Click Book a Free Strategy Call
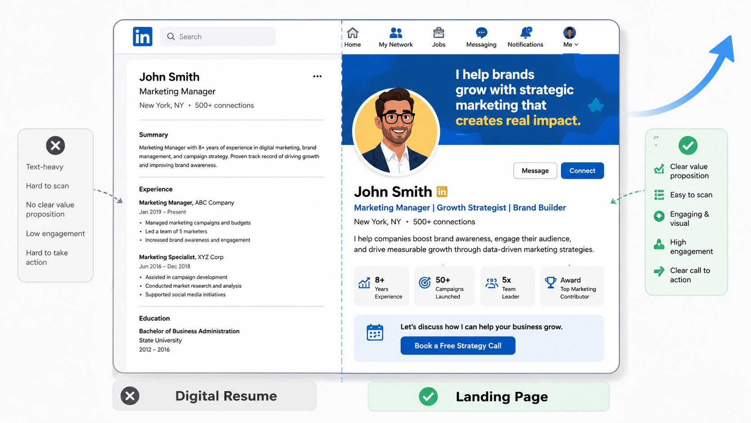This screenshot has height=423, width=751. coord(458,346)
